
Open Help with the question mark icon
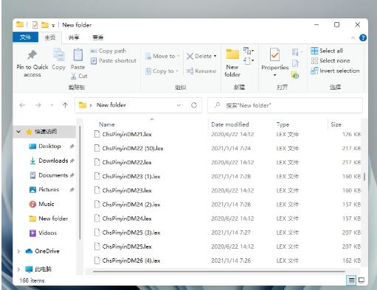[363, 38]
